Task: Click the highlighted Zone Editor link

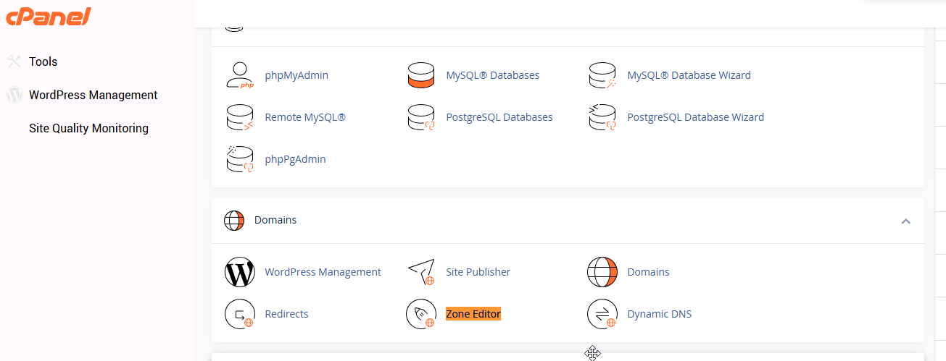Action: point(473,314)
